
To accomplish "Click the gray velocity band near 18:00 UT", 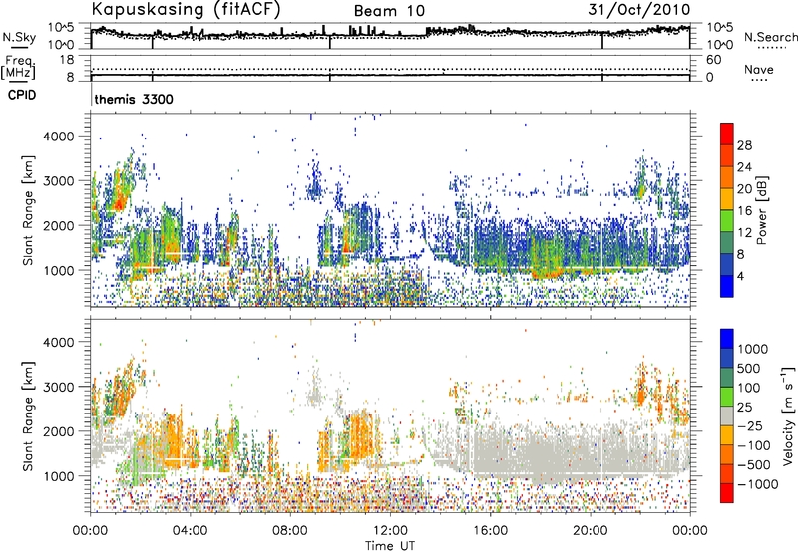I will [550, 452].
